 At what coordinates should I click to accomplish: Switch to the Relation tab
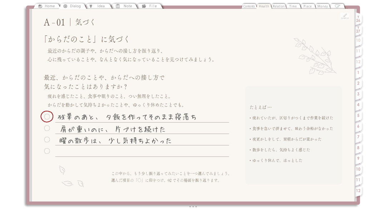click(278, 6)
